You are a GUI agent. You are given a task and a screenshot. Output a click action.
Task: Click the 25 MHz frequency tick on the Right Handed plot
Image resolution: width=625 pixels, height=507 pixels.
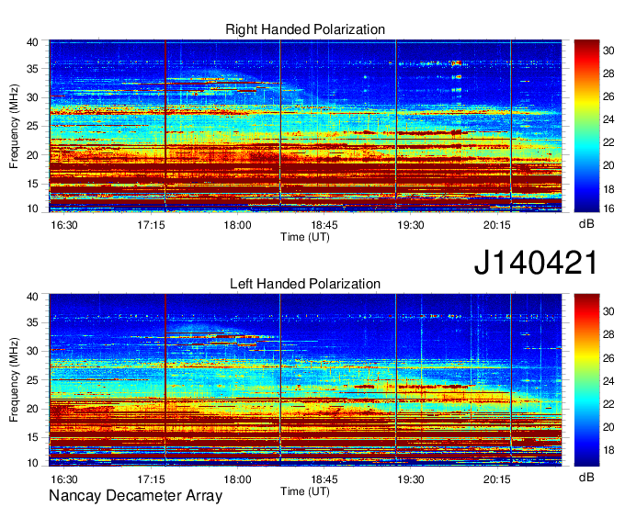click(32, 126)
